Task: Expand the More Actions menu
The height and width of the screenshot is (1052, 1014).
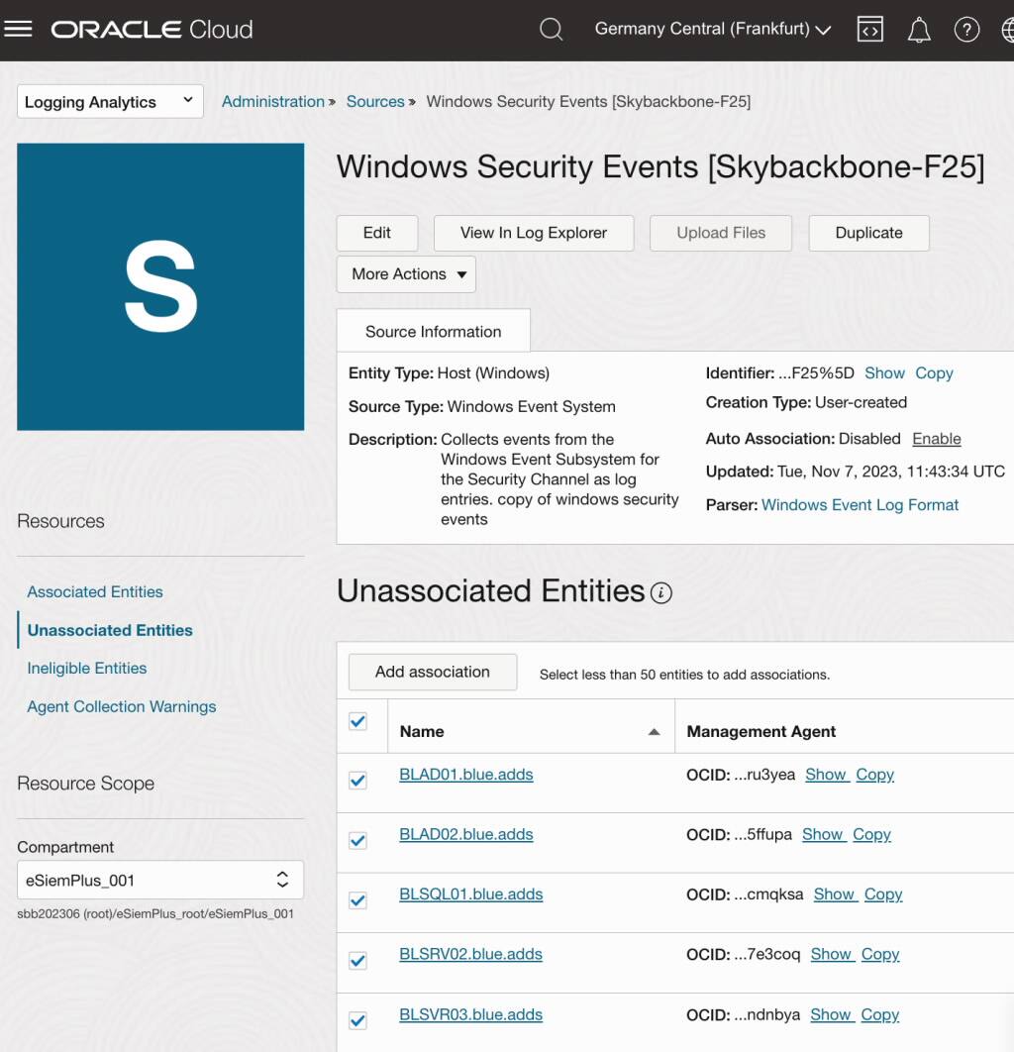Action: [x=405, y=274]
